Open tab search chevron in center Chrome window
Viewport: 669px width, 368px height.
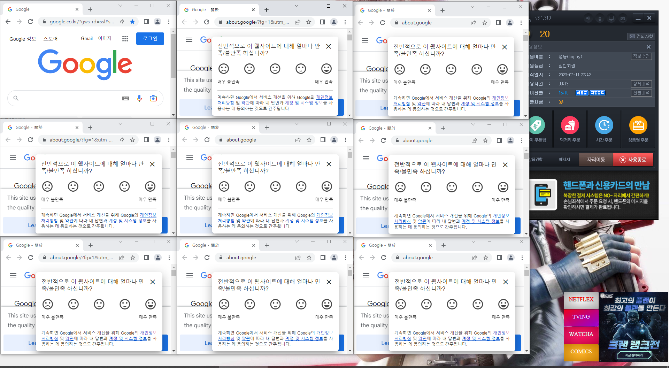[x=297, y=124]
